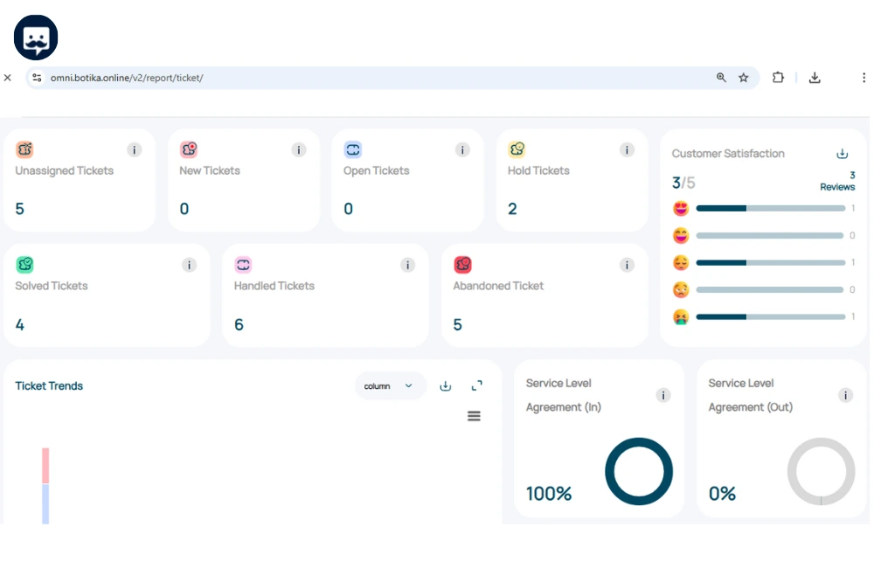Click the 3 Reviews link
Screen dimensions: 874x582
pyautogui.click(x=837, y=182)
